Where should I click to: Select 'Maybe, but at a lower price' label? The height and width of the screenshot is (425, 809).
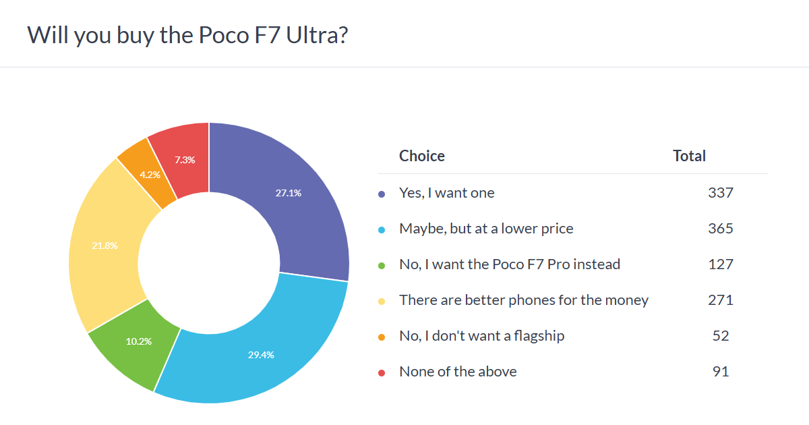click(486, 229)
